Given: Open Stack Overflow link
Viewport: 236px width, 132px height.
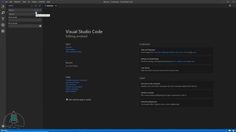Looking at the screenshot, I should pos(71,91).
